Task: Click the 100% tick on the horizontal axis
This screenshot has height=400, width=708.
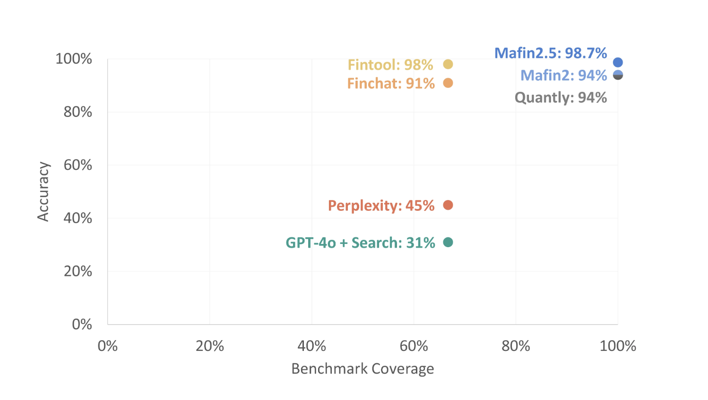Action: click(618, 346)
